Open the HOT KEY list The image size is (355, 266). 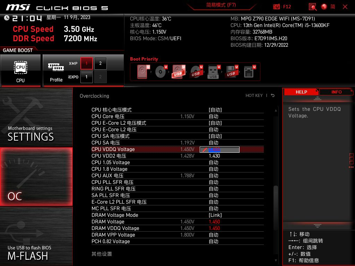pos(254,96)
